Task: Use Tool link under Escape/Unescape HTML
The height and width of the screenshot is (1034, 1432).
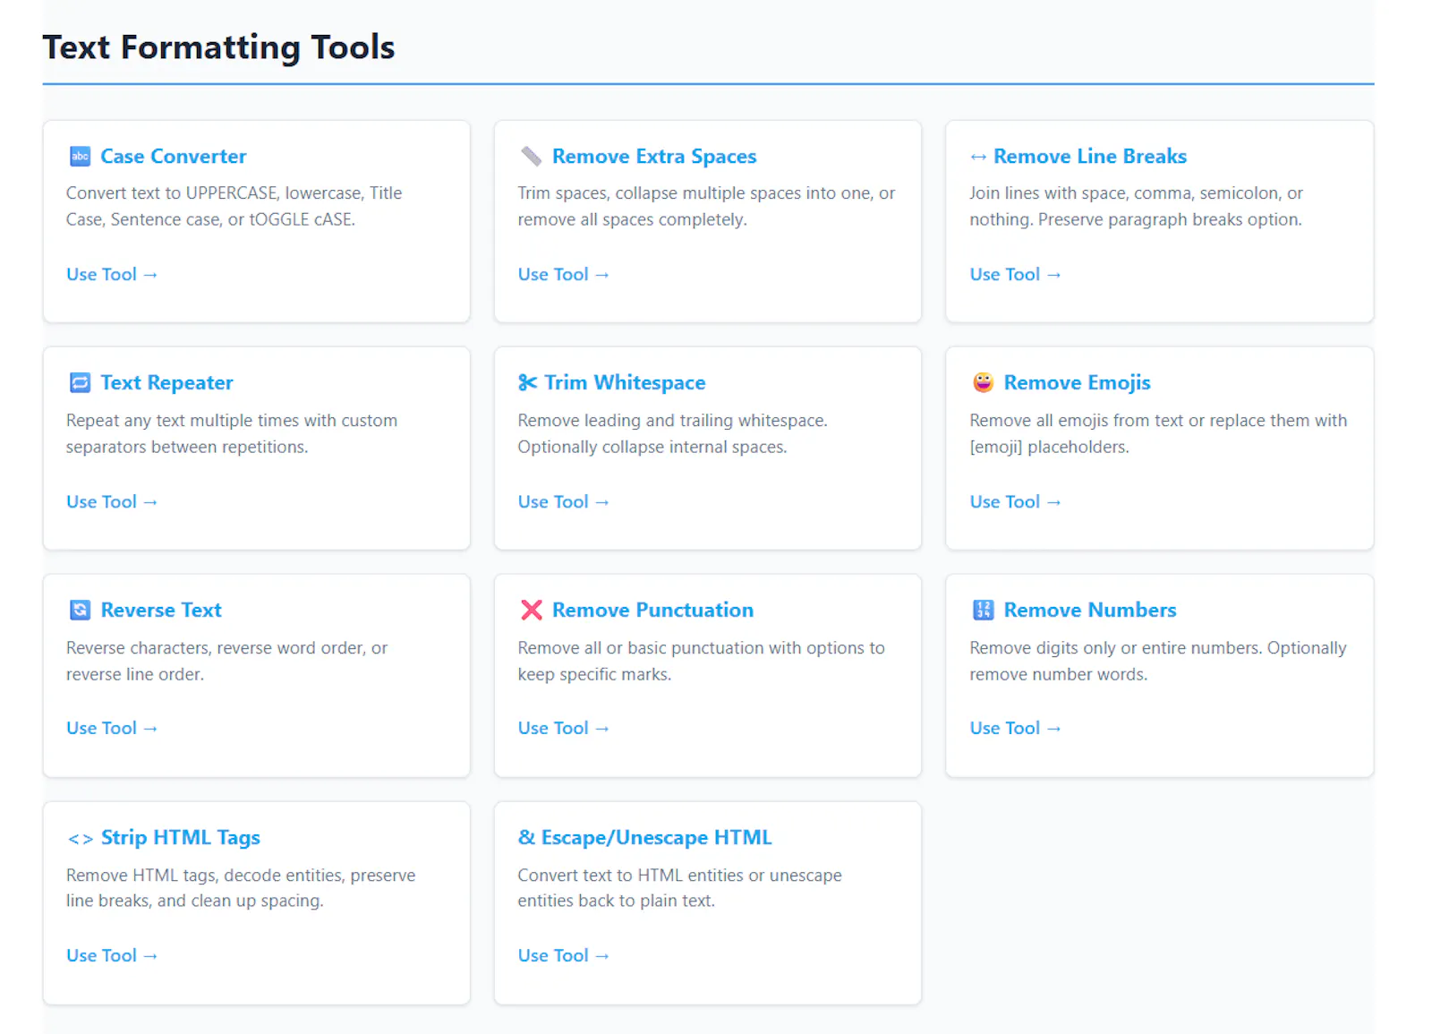Action: pos(563,956)
